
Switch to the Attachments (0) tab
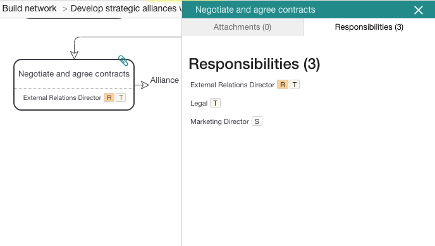pos(242,27)
